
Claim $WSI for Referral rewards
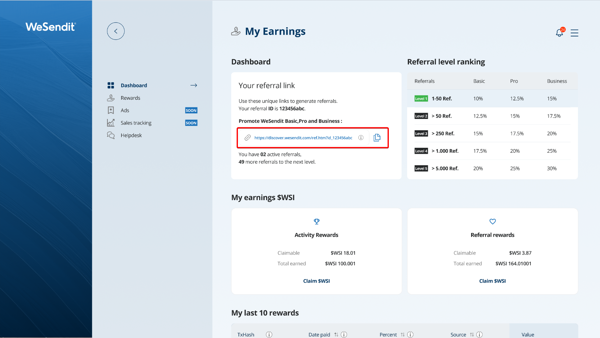(493, 281)
